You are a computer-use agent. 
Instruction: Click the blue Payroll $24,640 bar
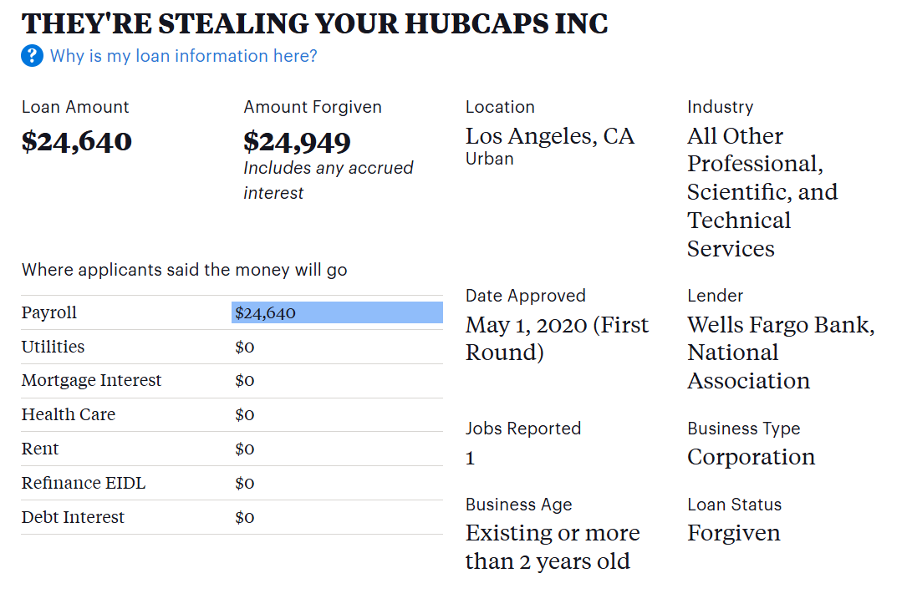pos(337,312)
